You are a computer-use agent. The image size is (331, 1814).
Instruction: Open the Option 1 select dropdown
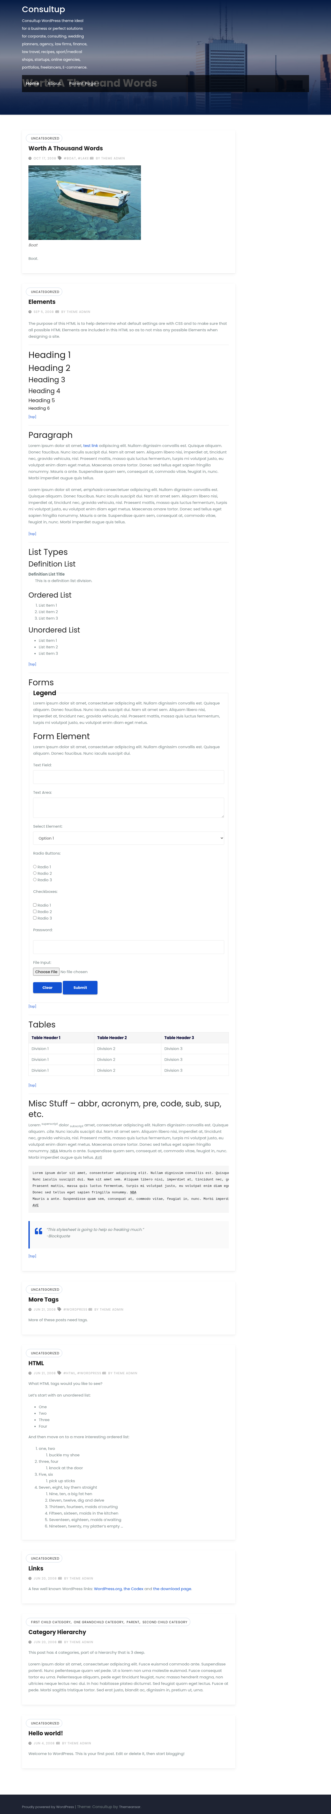pos(129,838)
